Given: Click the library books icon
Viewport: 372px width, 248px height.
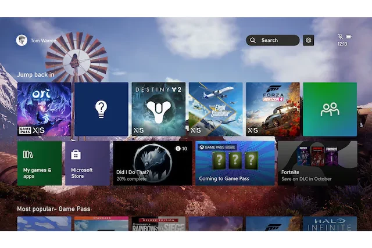Looking at the screenshot, I should [x=28, y=154].
